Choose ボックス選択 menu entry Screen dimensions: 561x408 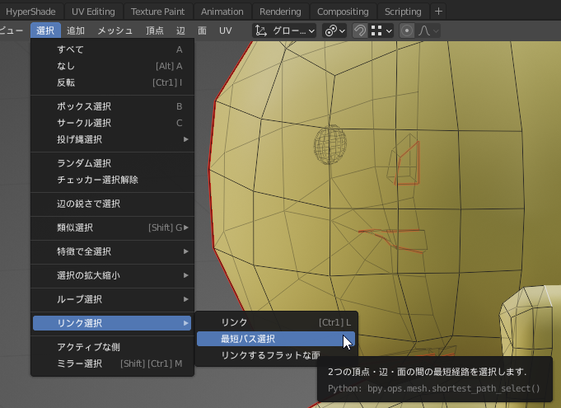84,106
